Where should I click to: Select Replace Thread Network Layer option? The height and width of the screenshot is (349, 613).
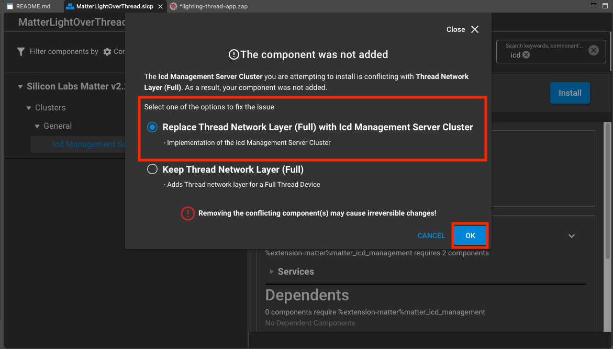152,127
